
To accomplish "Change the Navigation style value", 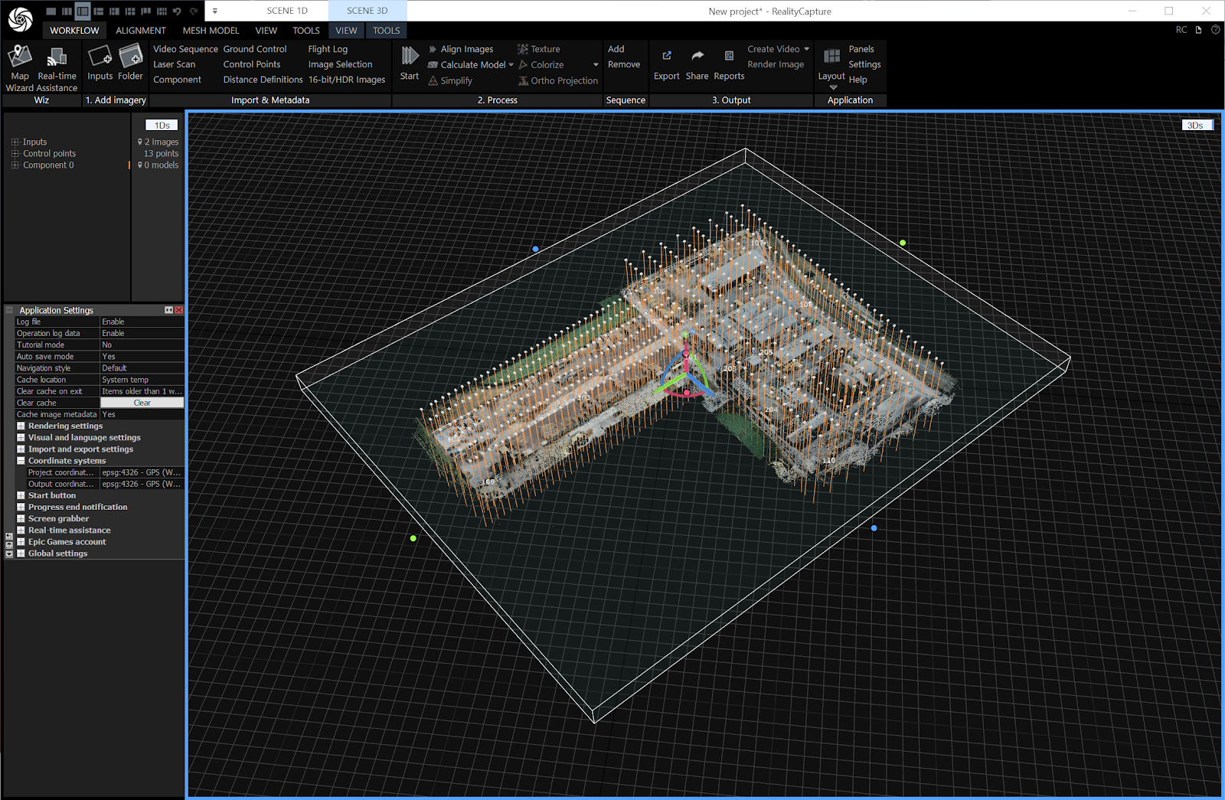I will pos(142,367).
